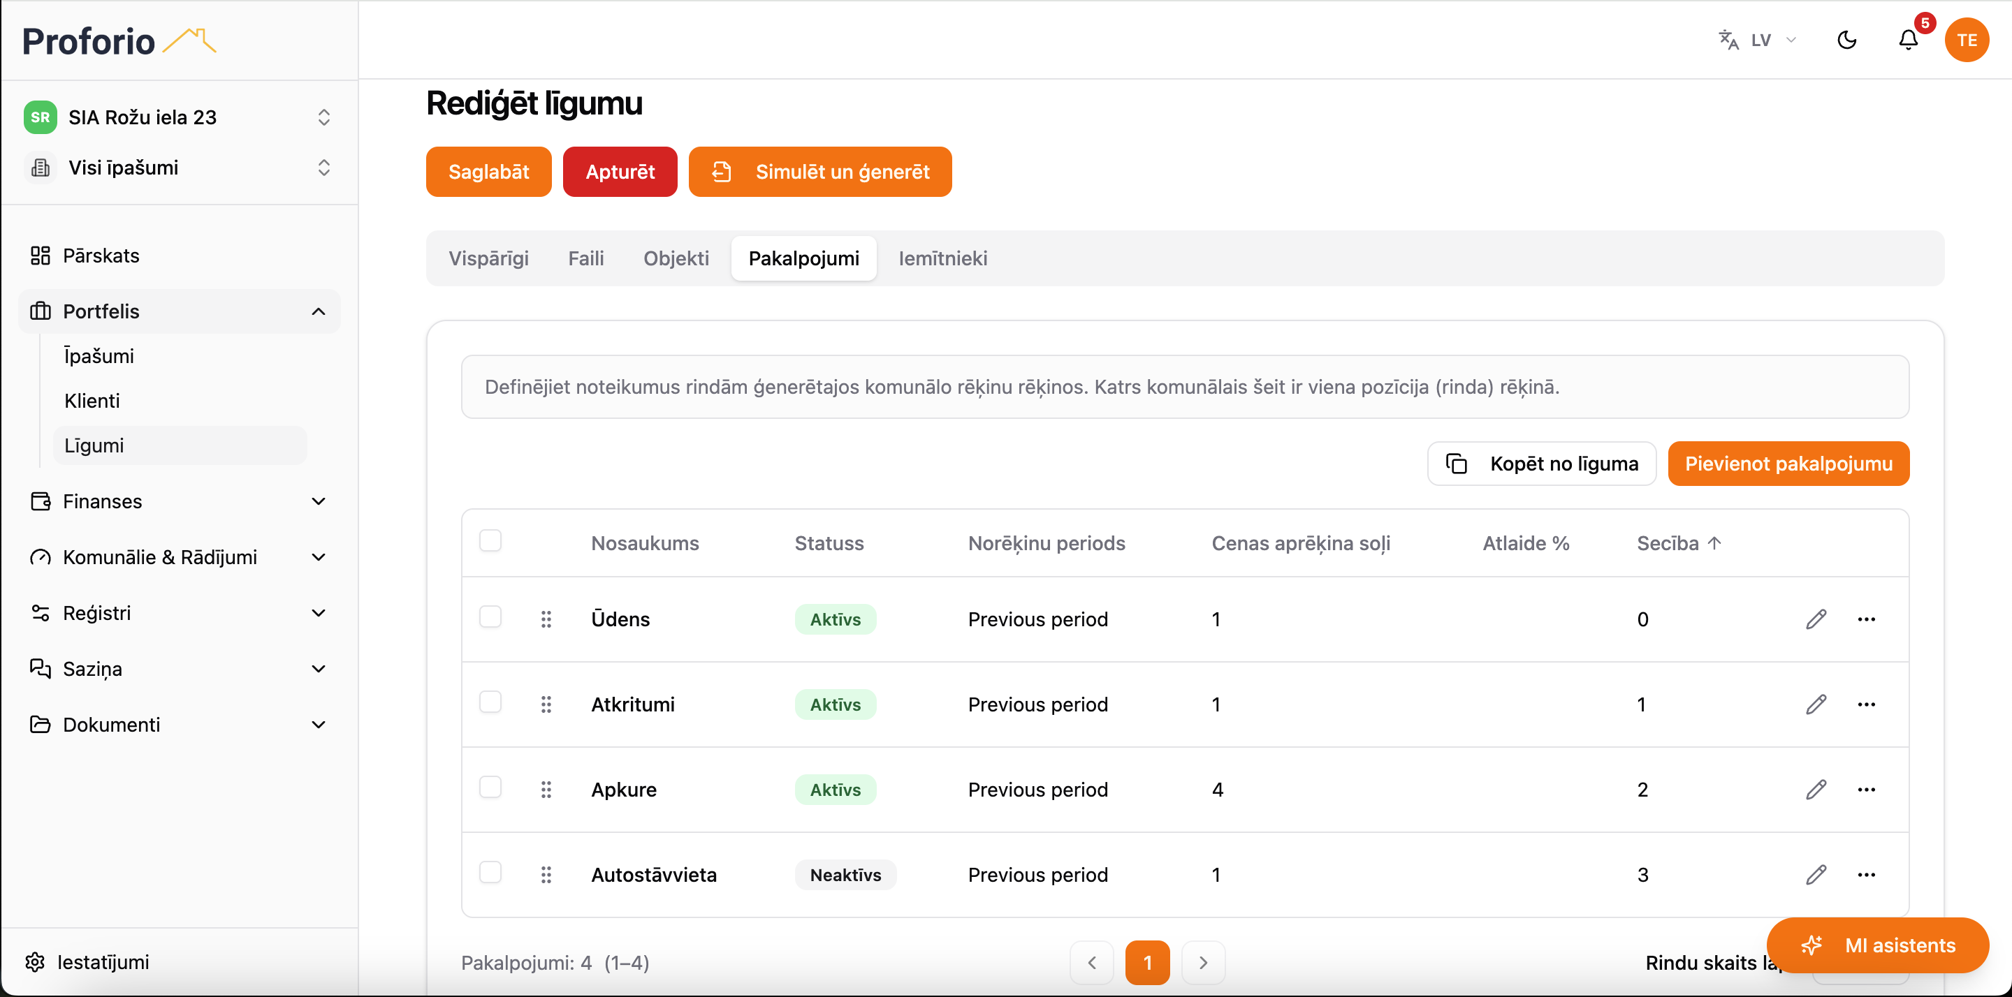This screenshot has width=2012, height=997.
Task: Click the Dokumenti folder icon
Action: pyautogui.click(x=40, y=725)
